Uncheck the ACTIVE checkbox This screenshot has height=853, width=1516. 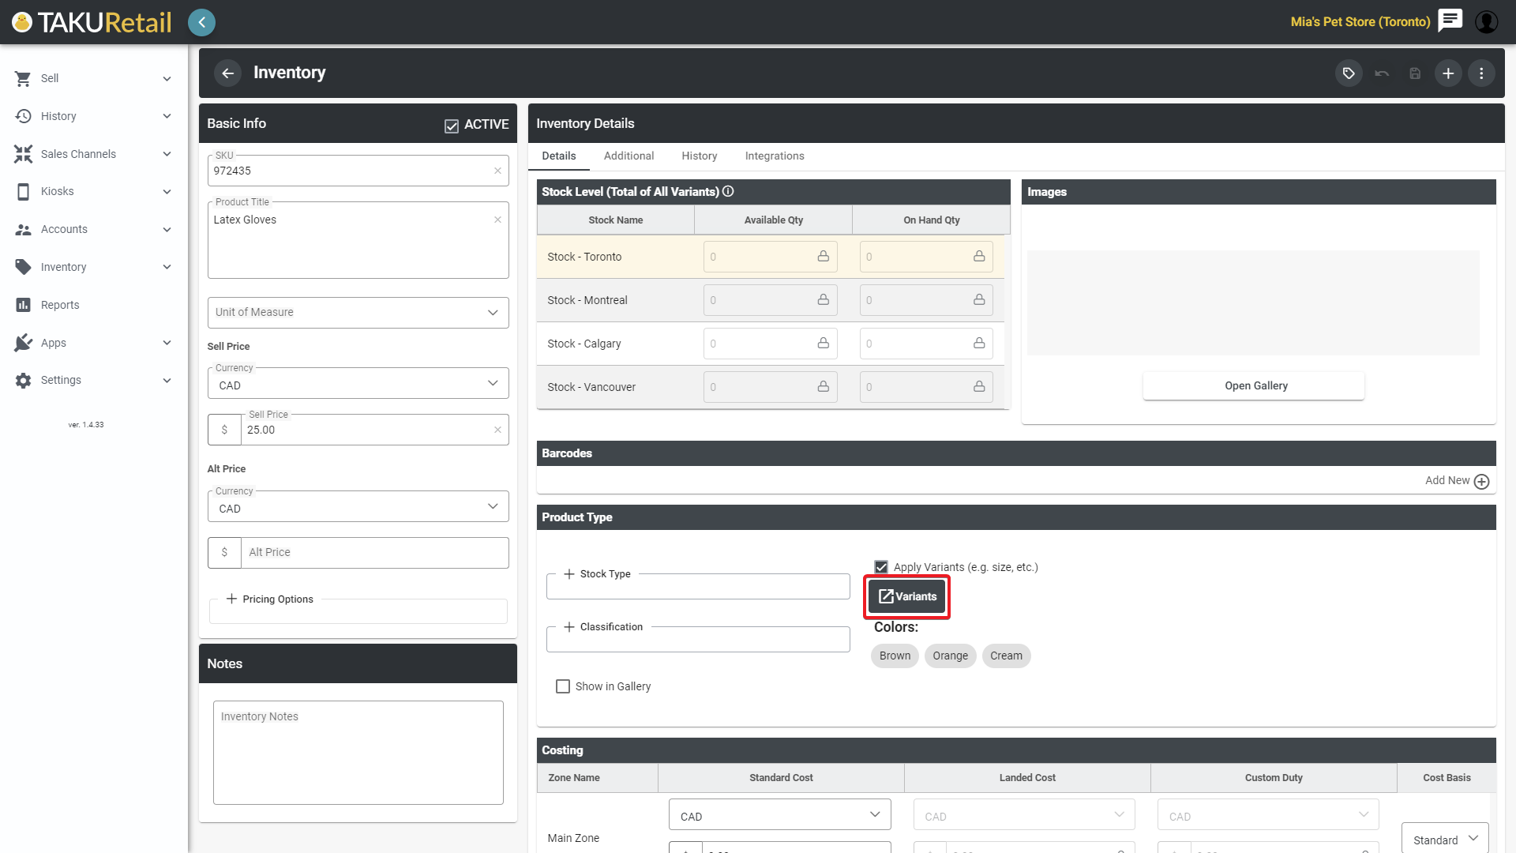pos(452,126)
